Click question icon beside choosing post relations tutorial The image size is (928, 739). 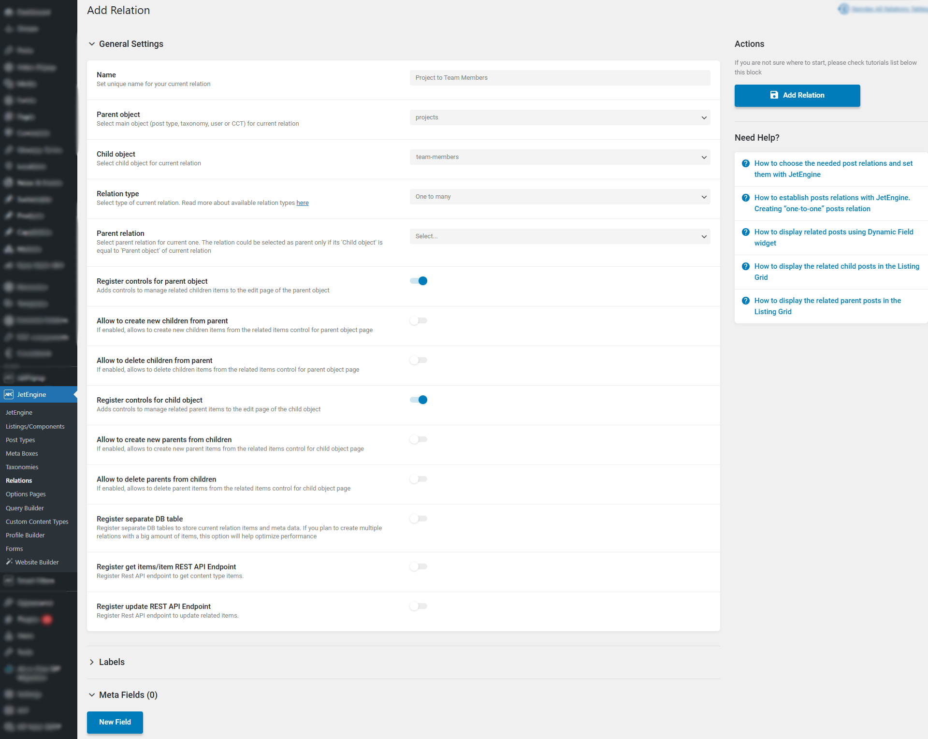(745, 163)
